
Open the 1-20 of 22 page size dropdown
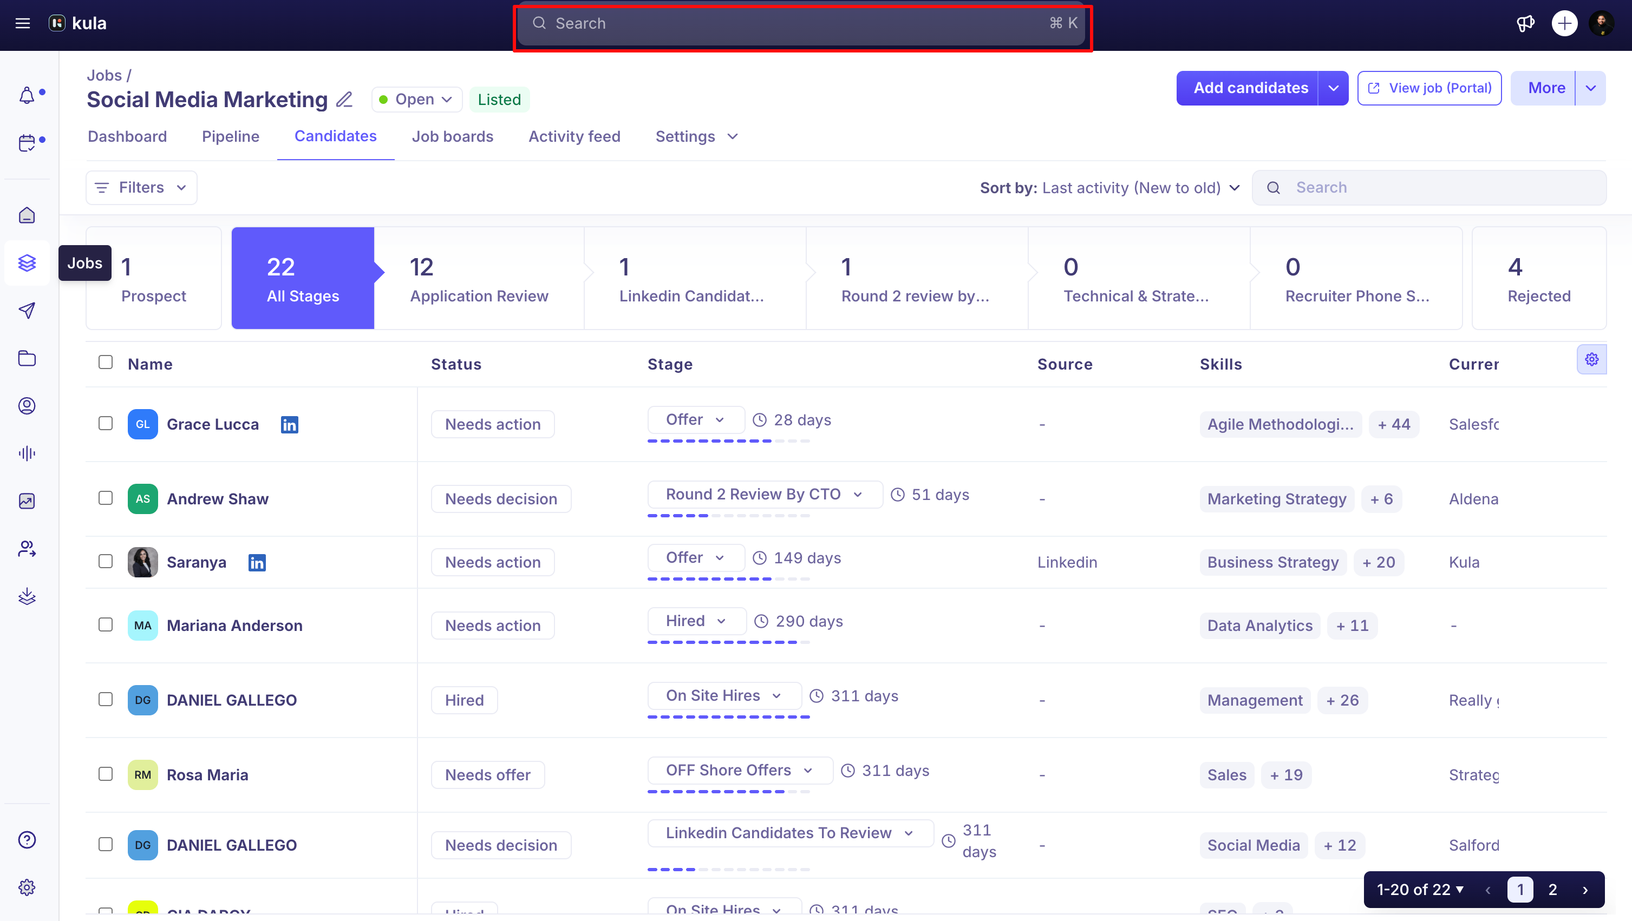click(1420, 890)
